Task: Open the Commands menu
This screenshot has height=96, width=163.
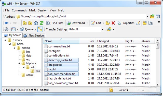Action: [x=19, y=10]
